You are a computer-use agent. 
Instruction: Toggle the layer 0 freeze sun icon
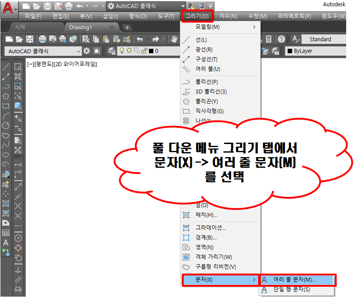pos(129,51)
